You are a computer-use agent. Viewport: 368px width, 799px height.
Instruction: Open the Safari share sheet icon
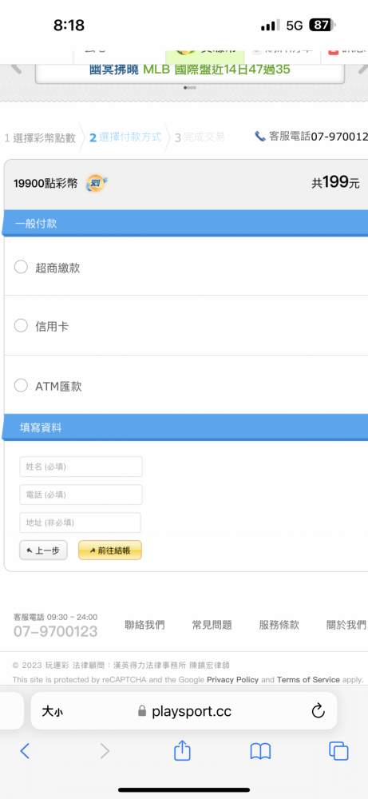coord(182,750)
